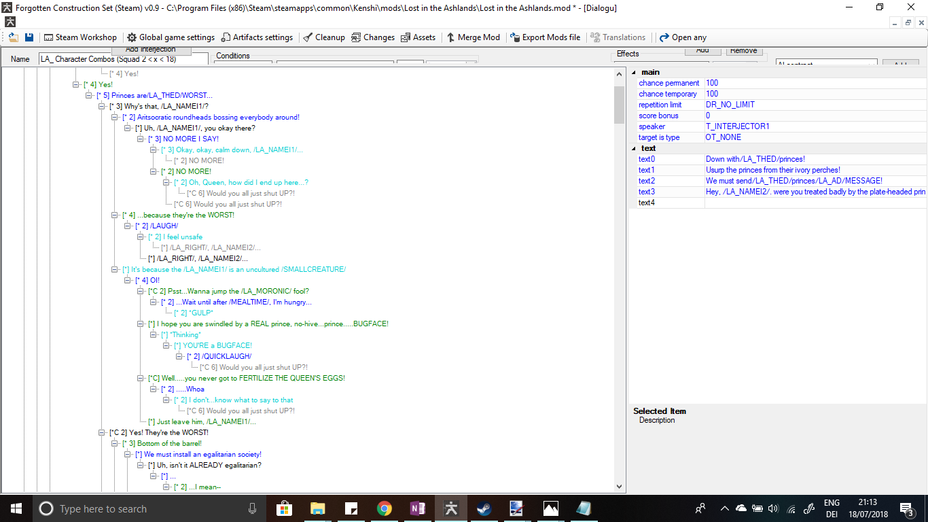
Task: Collapse the '[* 2] /LAUGH/' node
Action: [128, 226]
